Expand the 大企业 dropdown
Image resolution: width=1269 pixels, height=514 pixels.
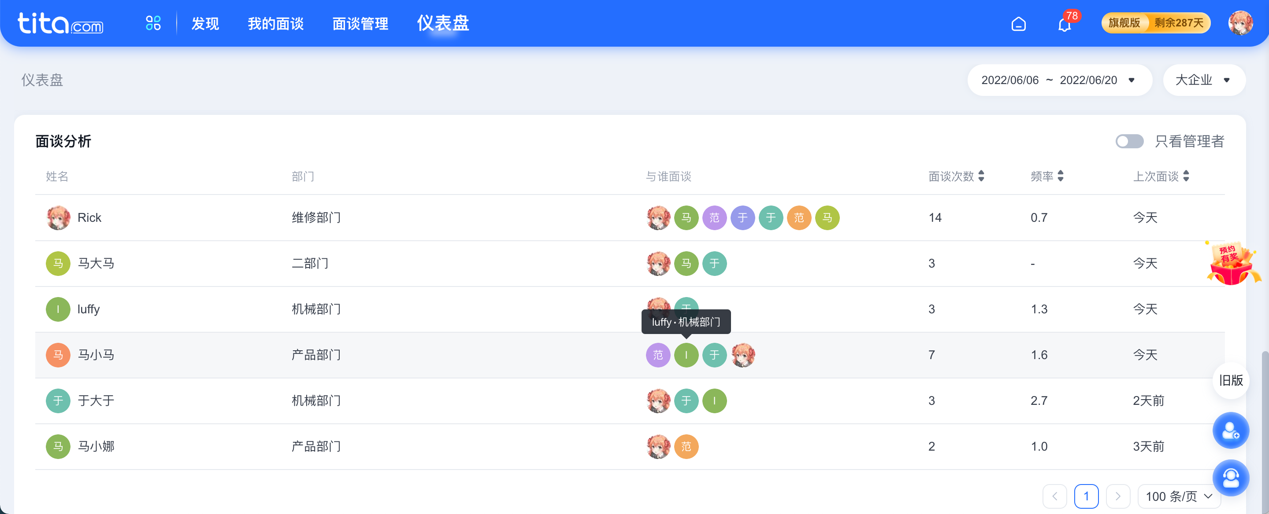click(1202, 79)
